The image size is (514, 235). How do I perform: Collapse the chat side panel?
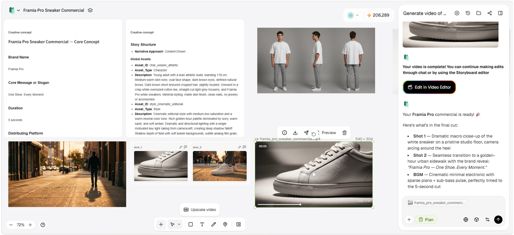500,13
